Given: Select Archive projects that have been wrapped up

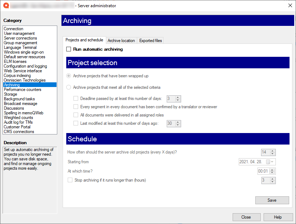Looking at the screenshot, I should (x=68, y=76).
